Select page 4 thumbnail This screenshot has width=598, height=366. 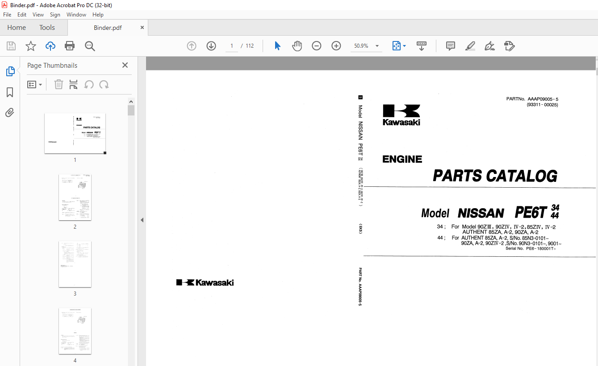point(75,331)
